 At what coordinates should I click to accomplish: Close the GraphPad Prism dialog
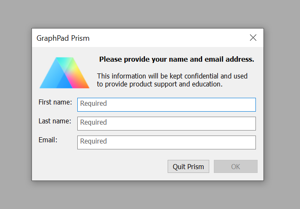click(253, 38)
